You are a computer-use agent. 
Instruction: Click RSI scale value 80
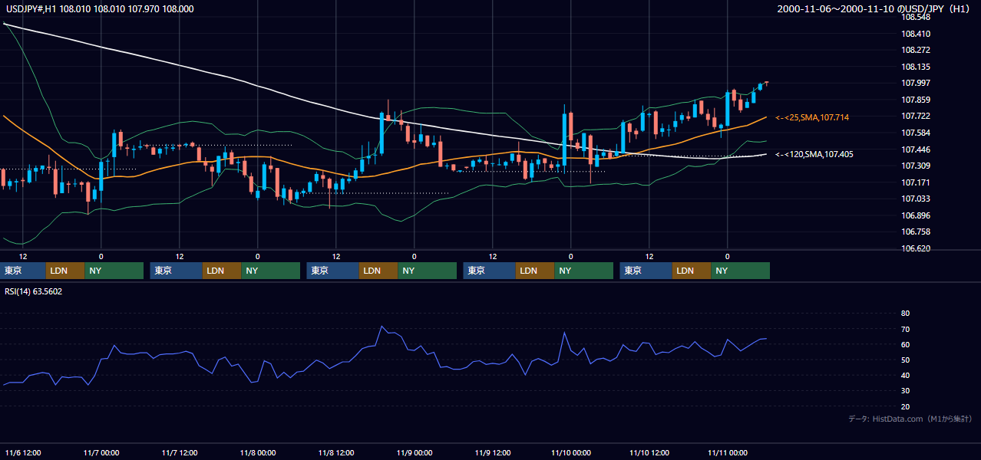(x=905, y=314)
